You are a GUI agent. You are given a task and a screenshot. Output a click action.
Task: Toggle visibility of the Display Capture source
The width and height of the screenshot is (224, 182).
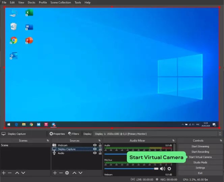coord(95,149)
